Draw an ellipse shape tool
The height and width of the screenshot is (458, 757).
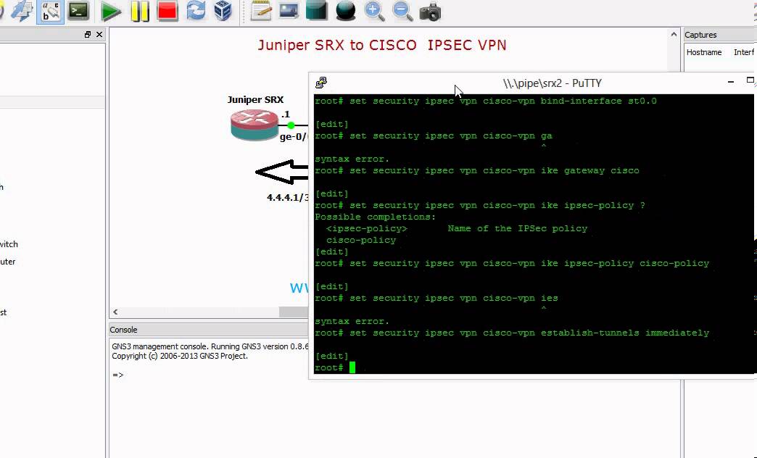tap(345, 11)
